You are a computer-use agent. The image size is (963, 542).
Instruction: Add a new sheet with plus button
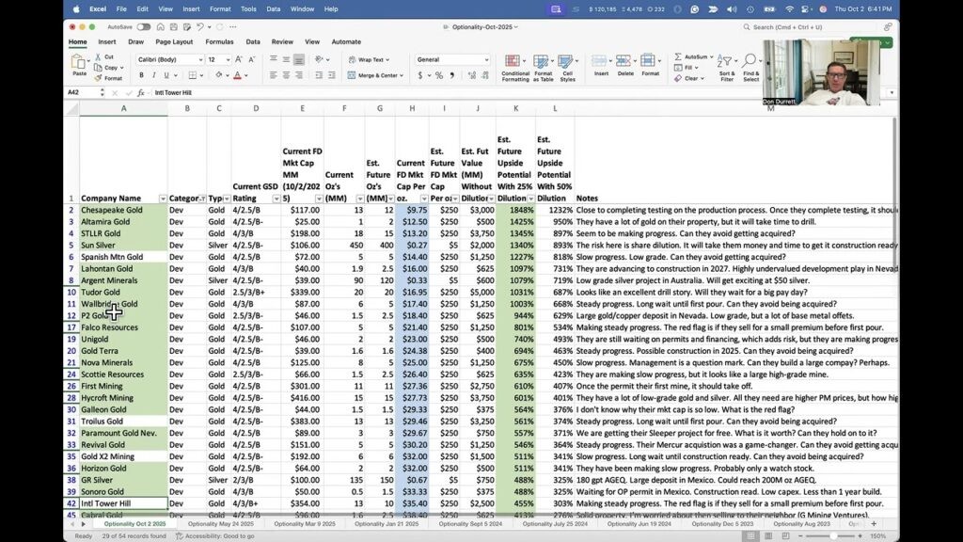pyautogui.click(x=874, y=524)
